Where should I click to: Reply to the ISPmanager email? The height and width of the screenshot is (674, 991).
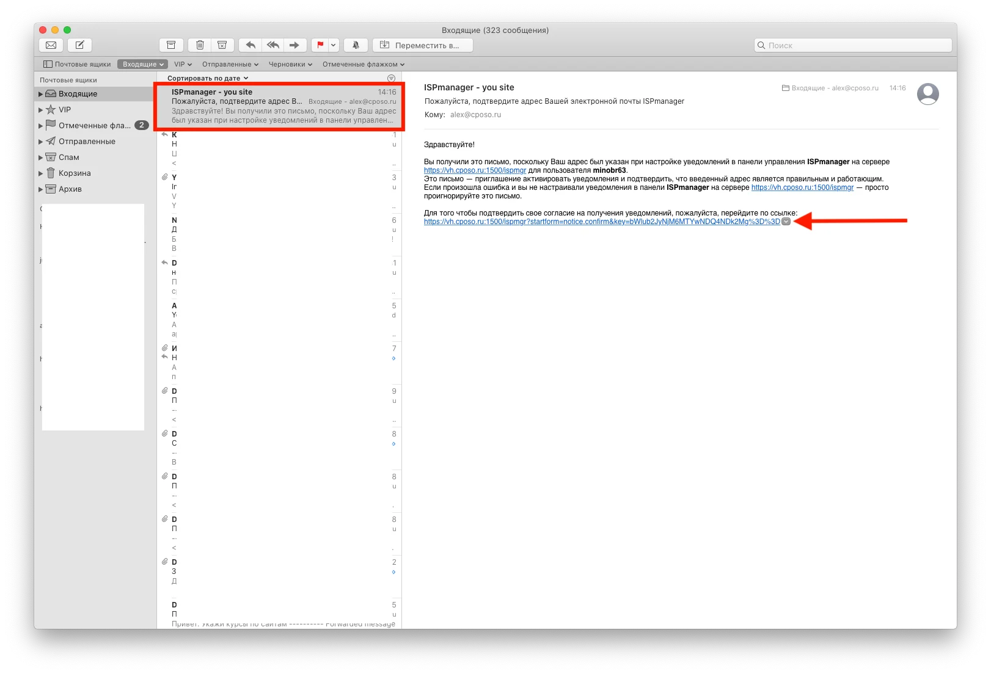[250, 45]
